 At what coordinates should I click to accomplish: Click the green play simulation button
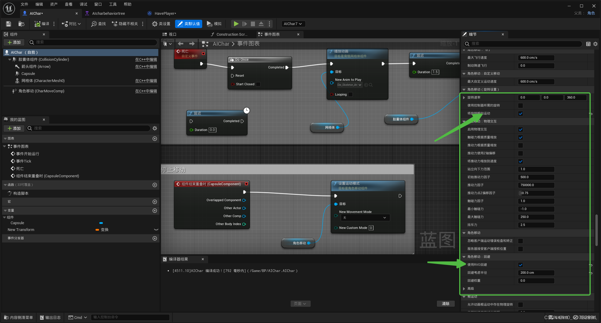[x=236, y=24]
